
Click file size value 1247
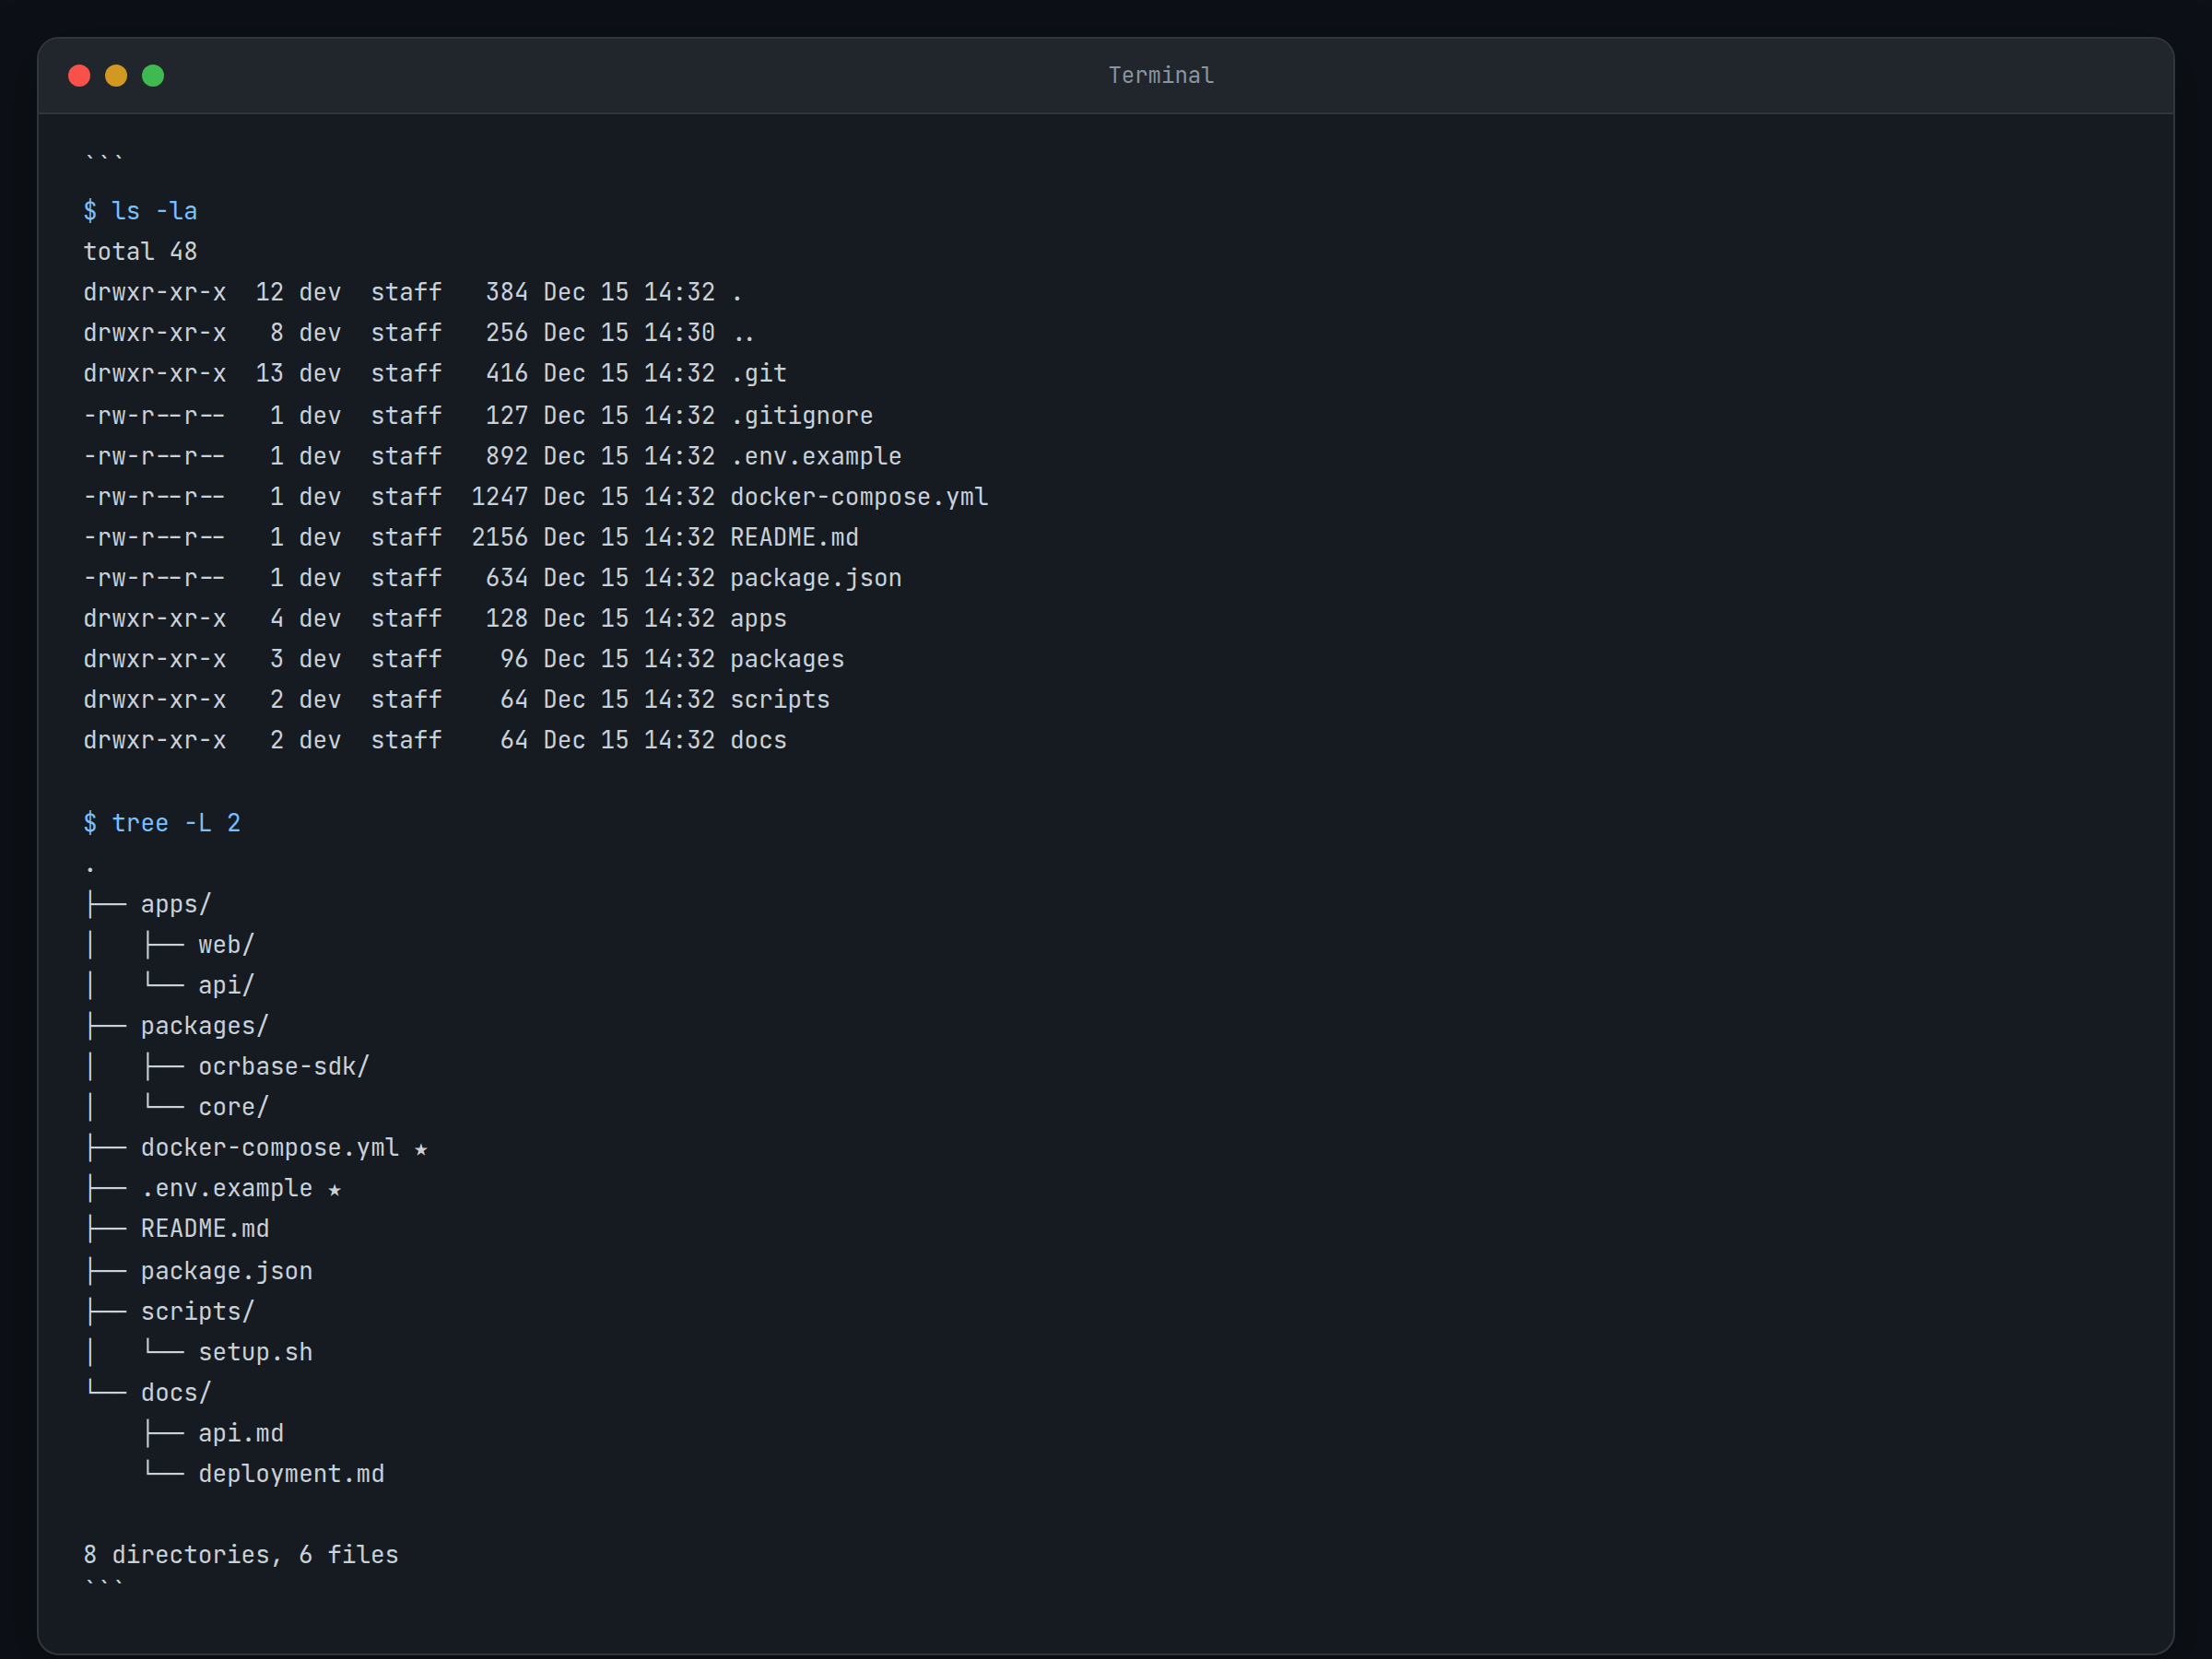(x=499, y=497)
